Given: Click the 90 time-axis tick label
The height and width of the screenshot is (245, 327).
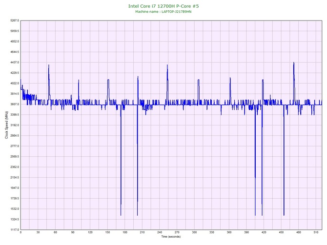Looking at the screenshot, I should click(x=73, y=232).
